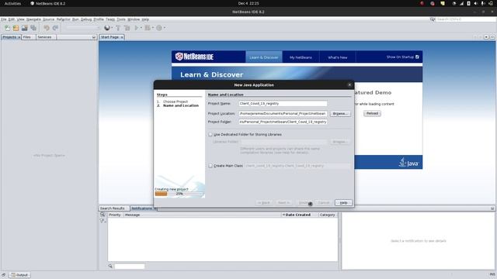This screenshot has height=279, width=497.
Task: Click the yellow notes icon in top bar
Action: click(443, 3)
